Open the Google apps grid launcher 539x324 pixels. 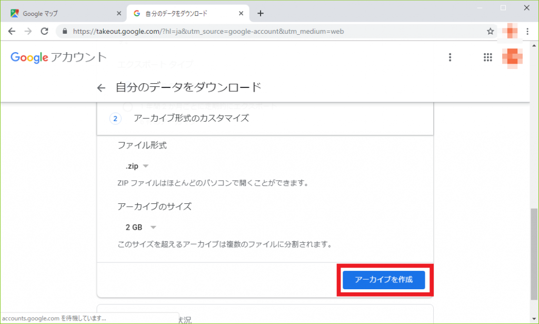tap(487, 57)
